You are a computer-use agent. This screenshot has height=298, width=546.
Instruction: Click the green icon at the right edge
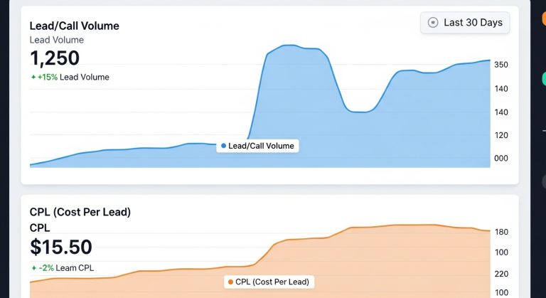[x=542, y=78]
